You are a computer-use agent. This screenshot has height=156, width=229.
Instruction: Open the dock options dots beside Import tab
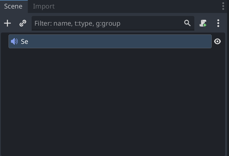[x=223, y=6]
